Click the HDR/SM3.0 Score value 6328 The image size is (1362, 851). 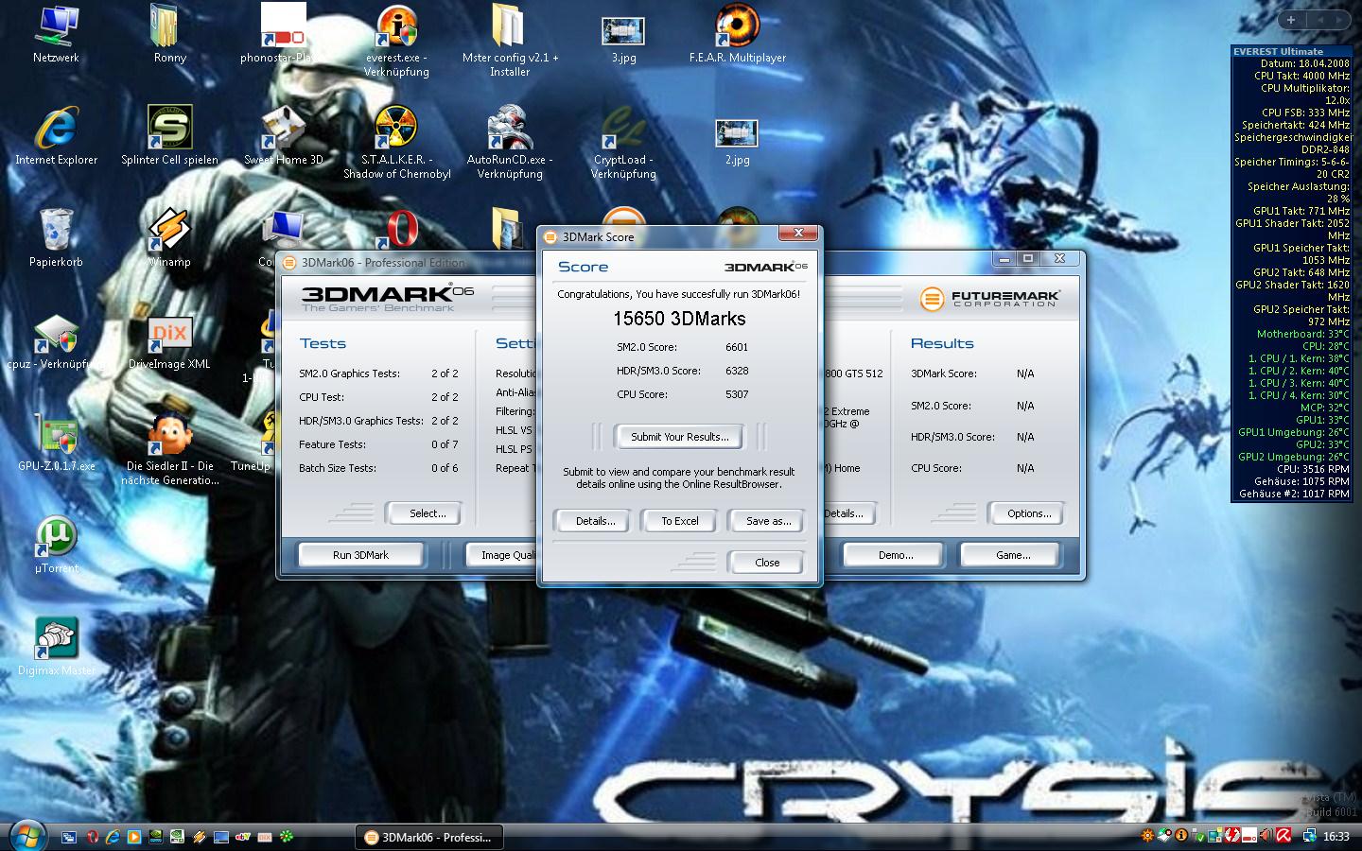pos(737,371)
